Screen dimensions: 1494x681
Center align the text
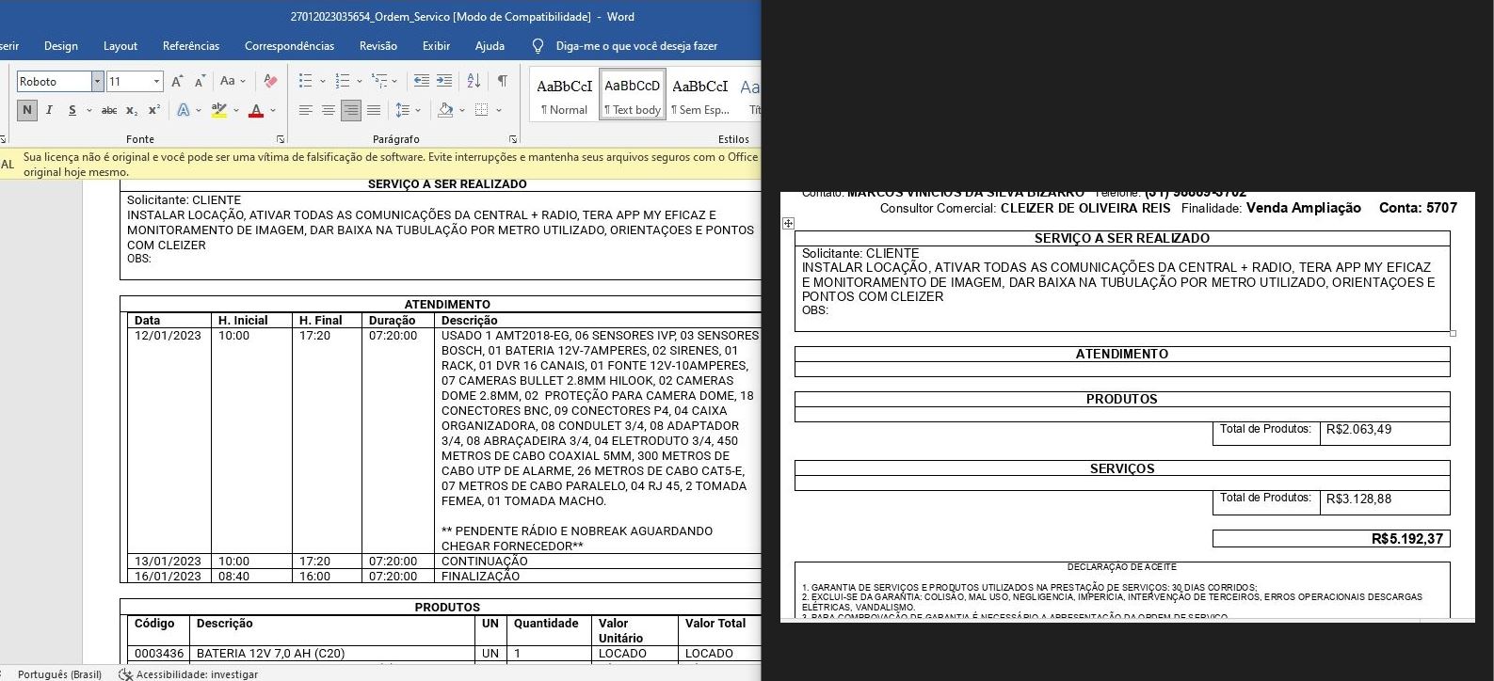coord(328,110)
